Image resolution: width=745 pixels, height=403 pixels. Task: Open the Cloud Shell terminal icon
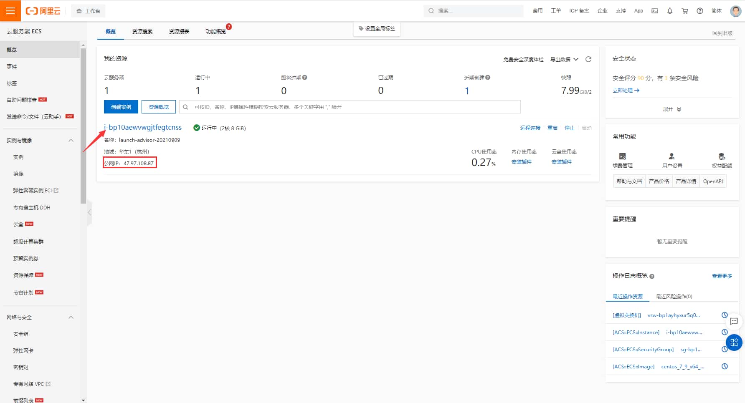(655, 11)
